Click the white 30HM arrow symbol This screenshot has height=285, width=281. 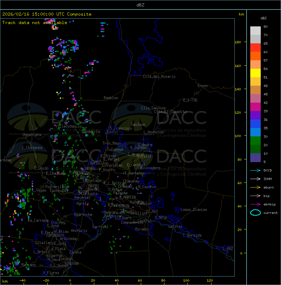[x=255, y=179]
